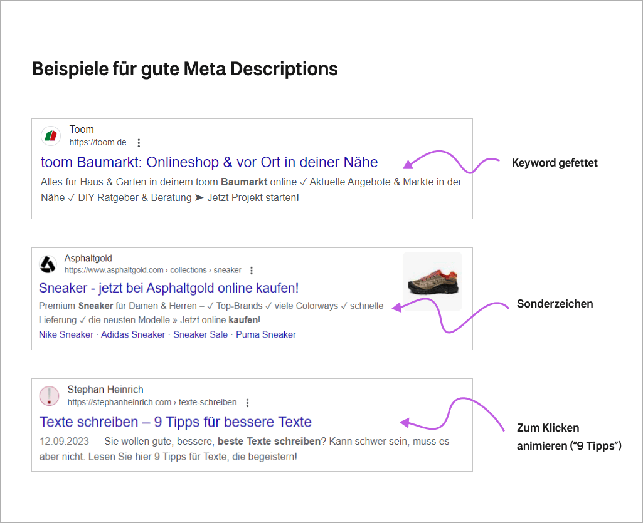The image size is (643, 523).
Task: Click the sneaker product thumbnail image
Action: [432, 281]
